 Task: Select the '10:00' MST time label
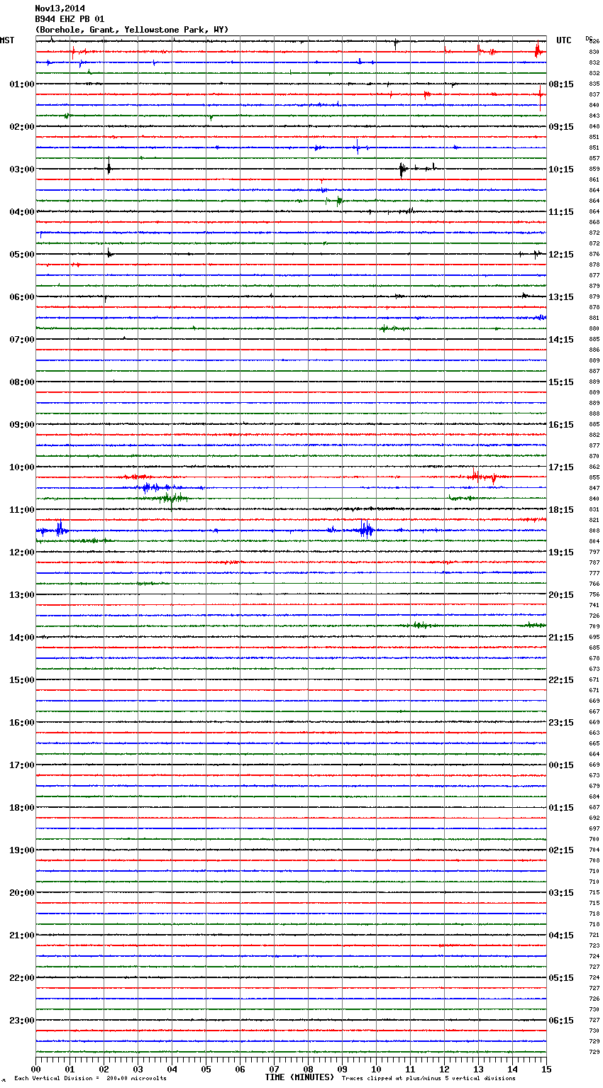pyautogui.click(x=22, y=467)
